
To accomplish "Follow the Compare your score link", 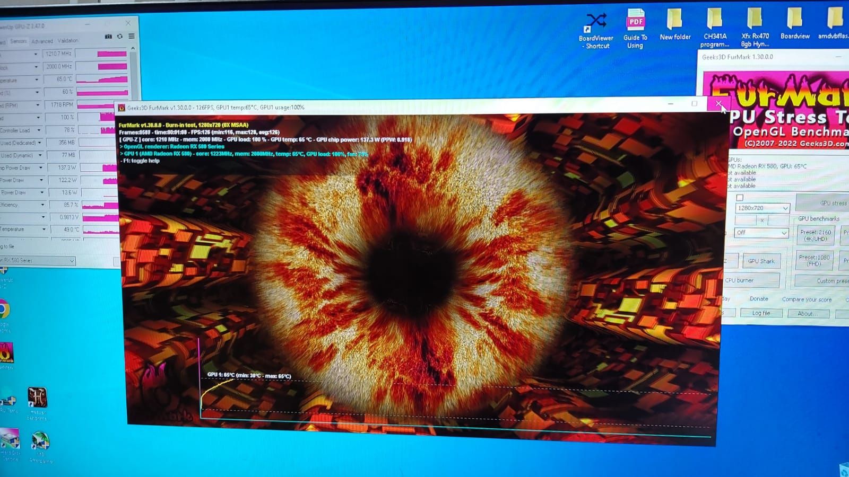I will 807,299.
